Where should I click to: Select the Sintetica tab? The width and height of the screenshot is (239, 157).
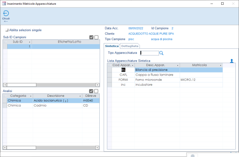click(112, 46)
